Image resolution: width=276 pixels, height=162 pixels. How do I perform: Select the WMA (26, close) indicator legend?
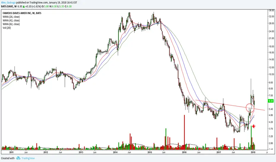coord(11,17)
